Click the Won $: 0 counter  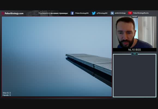point(7,93)
